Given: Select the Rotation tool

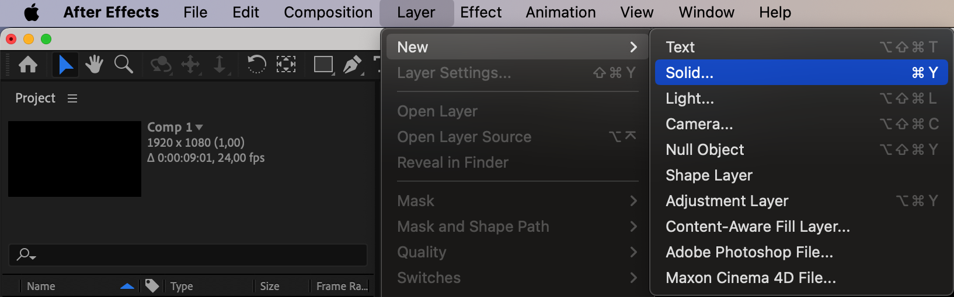Looking at the screenshot, I should [256, 64].
